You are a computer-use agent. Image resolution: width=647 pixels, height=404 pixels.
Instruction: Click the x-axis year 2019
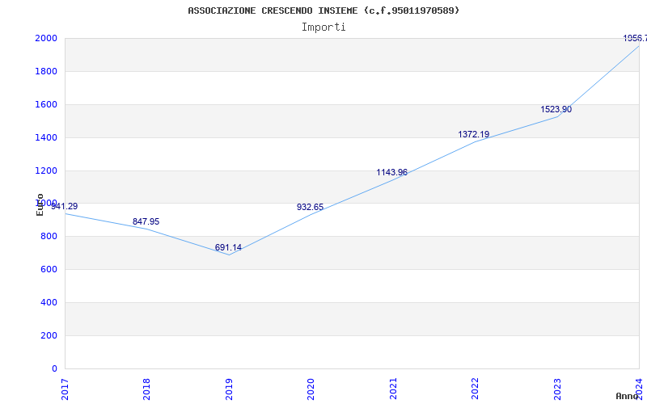[x=229, y=389]
